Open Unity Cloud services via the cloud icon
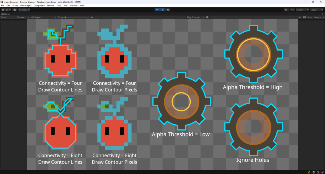Viewport: 325px width, 174px height. [14, 10]
